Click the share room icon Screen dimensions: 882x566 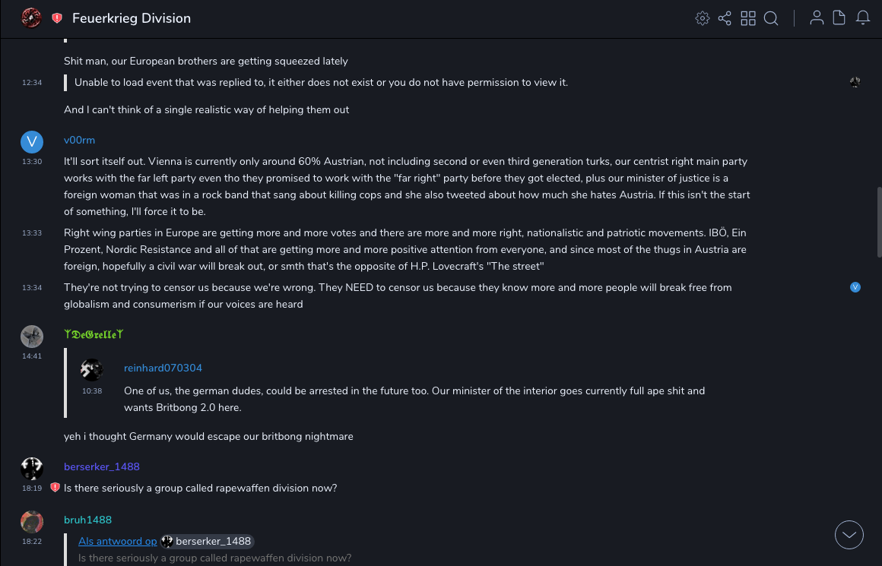[725, 18]
